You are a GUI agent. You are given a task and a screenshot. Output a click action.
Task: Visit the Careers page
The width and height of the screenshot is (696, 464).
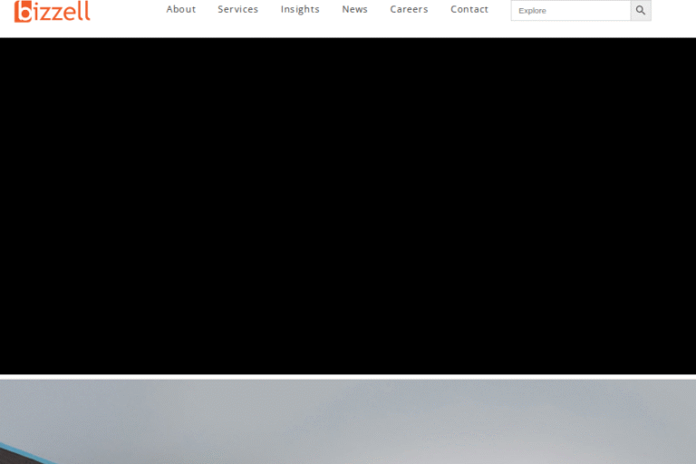click(409, 9)
